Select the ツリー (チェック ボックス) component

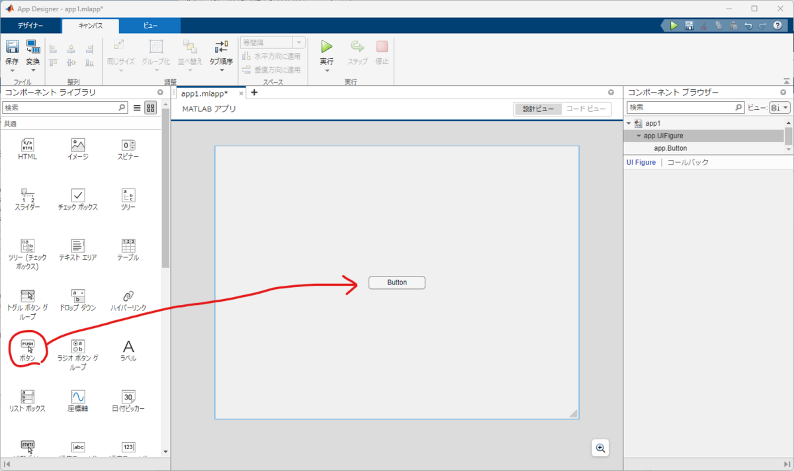click(x=28, y=255)
